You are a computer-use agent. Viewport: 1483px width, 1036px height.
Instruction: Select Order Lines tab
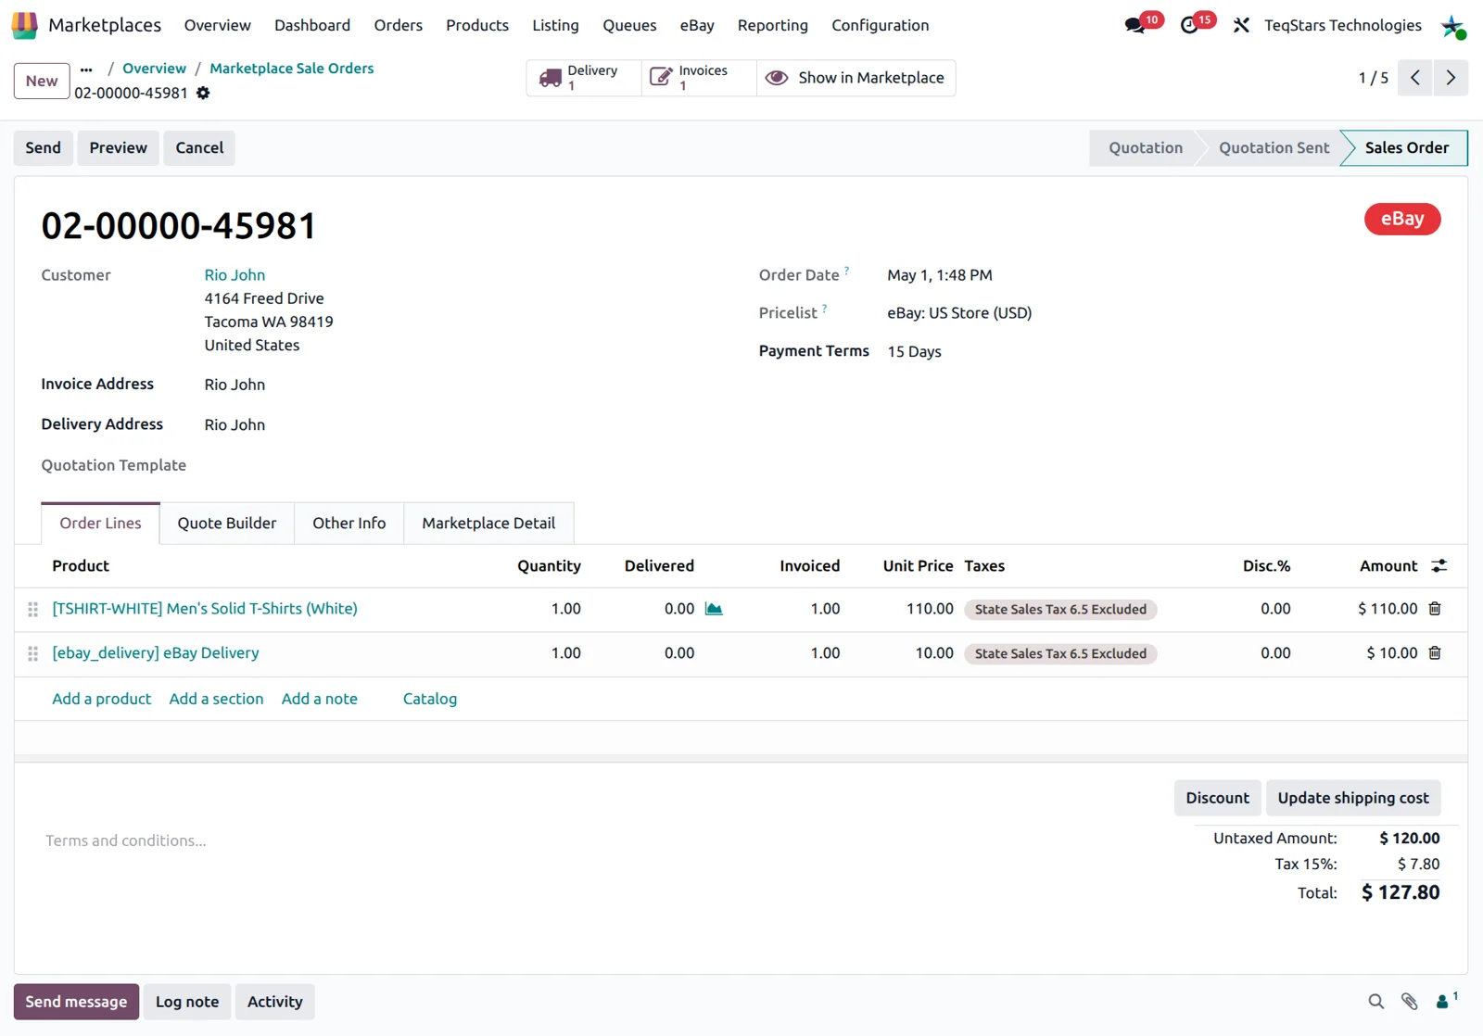click(100, 524)
